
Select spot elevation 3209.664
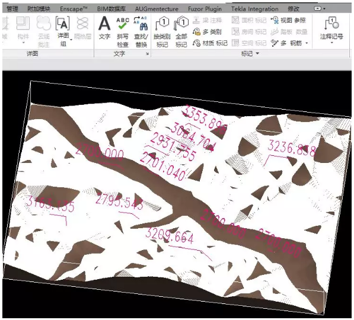(170, 236)
